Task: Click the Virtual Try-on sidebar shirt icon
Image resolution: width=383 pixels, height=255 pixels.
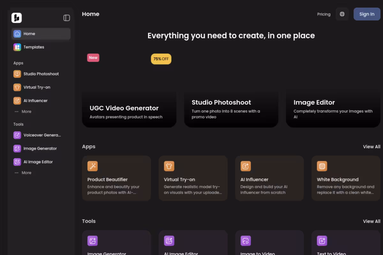Action: [17, 87]
